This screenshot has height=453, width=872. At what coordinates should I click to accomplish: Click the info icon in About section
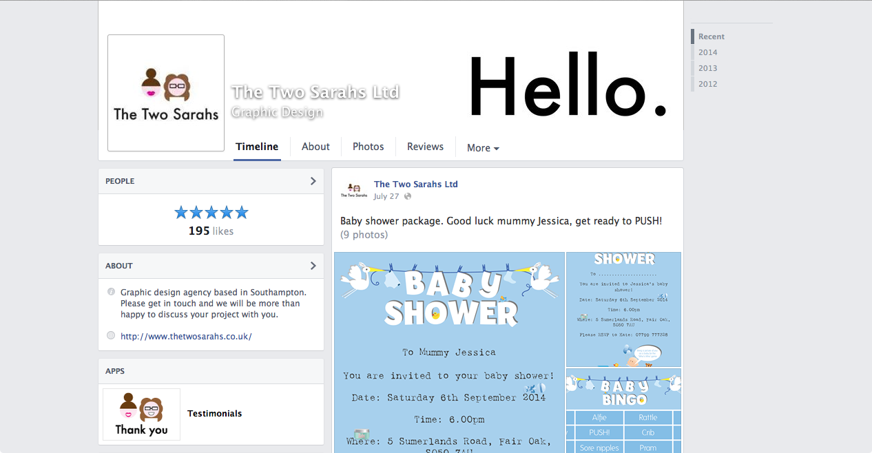coord(111,292)
